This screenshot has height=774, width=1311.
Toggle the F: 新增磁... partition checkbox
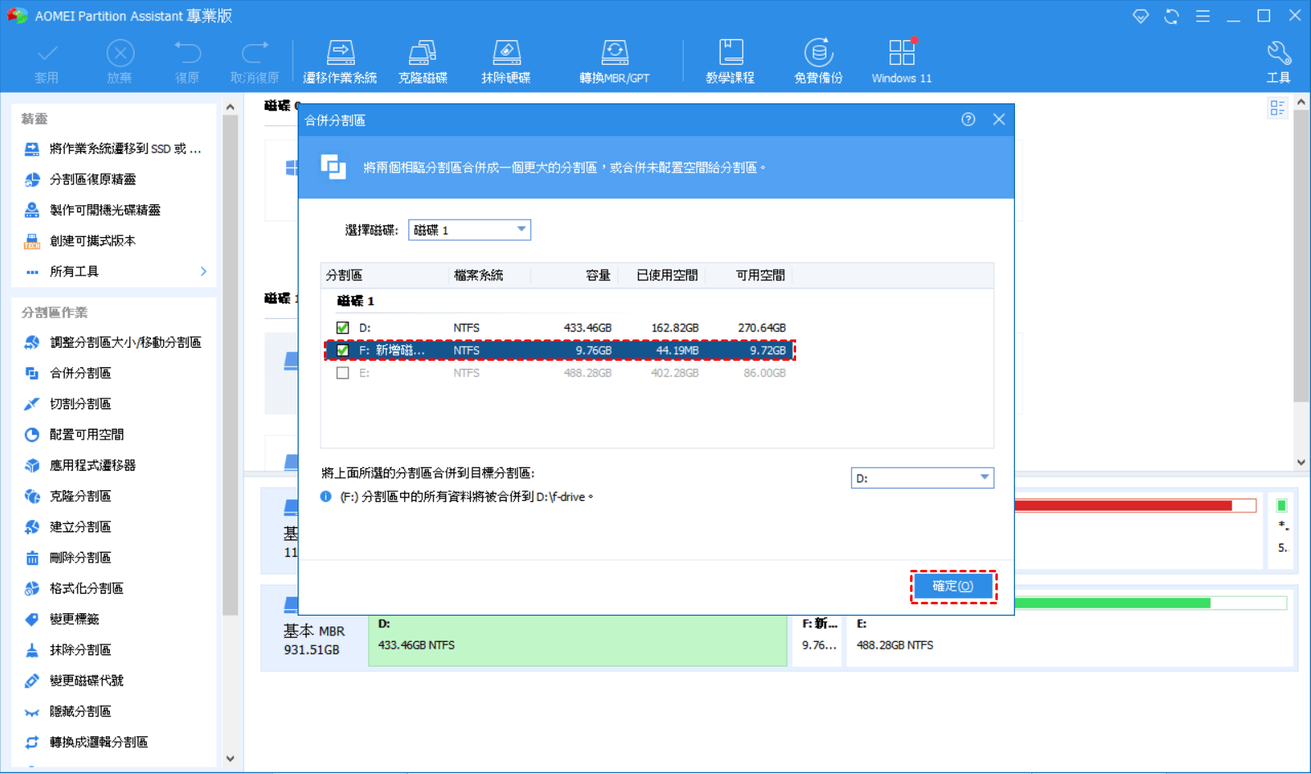[343, 350]
